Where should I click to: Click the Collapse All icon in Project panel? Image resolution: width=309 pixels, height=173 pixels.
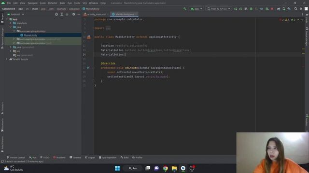(x=67, y=14)
